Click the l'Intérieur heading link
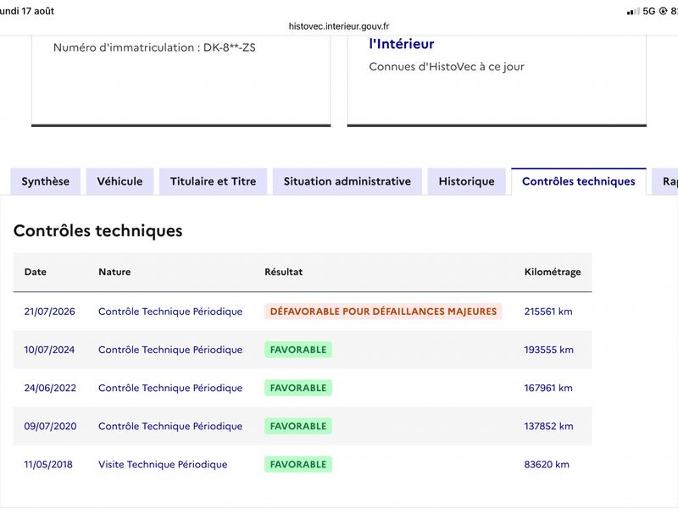This screenshot has width=678, height=508. click(402, 44)
